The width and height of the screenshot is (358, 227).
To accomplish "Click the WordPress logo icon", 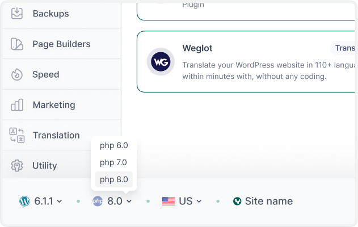I will tap(24, 201).
